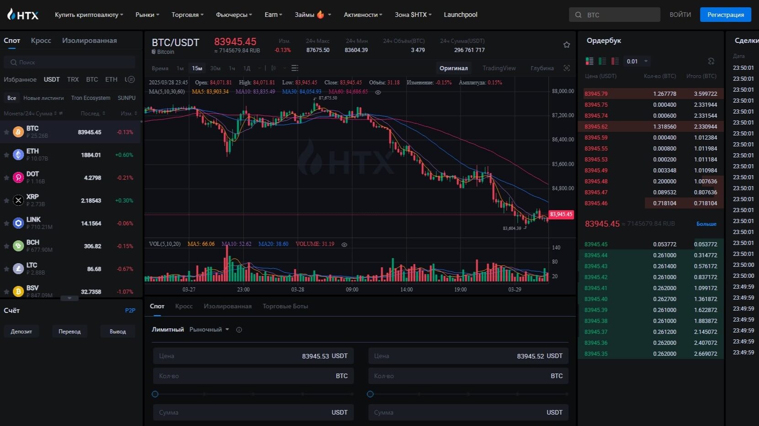
Task: Click the order book cumulative settings icon
Action: click(x=711, y=61)
